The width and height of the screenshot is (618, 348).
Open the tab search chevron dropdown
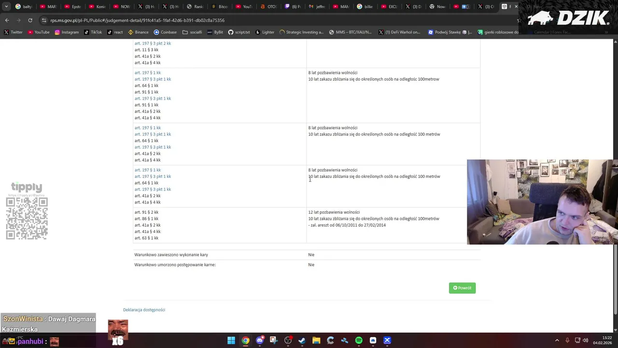point(6,7)
